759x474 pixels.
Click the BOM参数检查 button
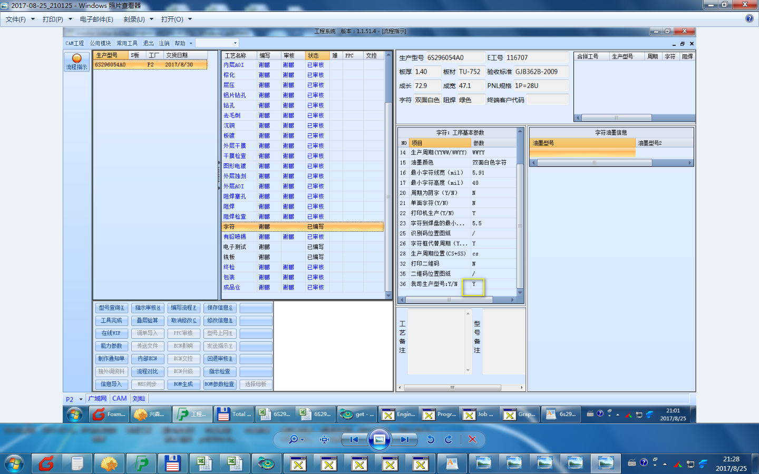coord(220,384)
